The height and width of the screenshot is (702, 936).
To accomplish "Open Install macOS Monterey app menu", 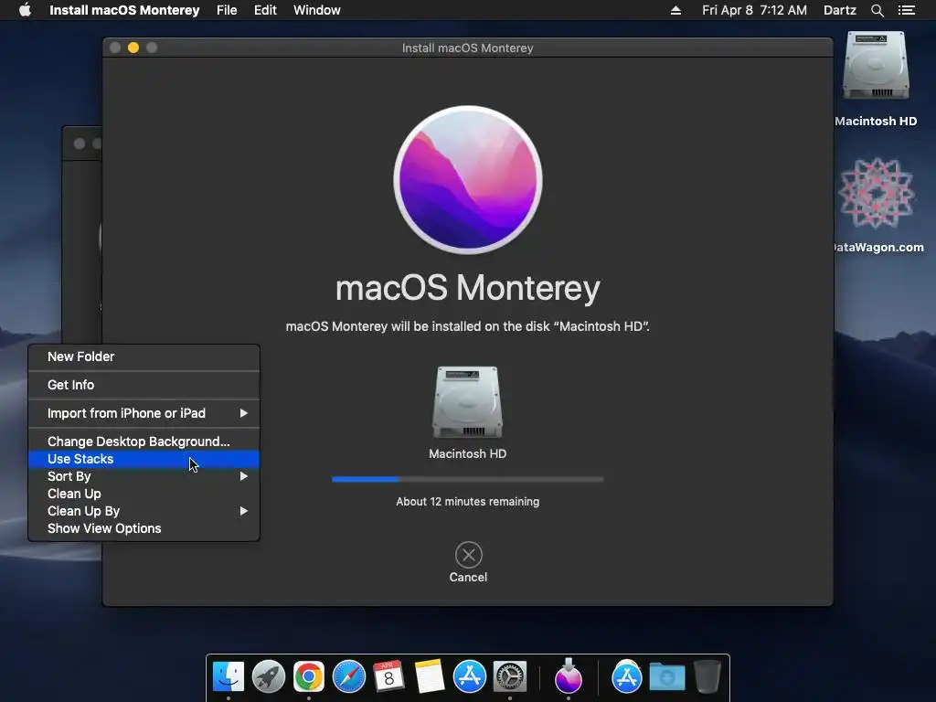I will [124, 10].
